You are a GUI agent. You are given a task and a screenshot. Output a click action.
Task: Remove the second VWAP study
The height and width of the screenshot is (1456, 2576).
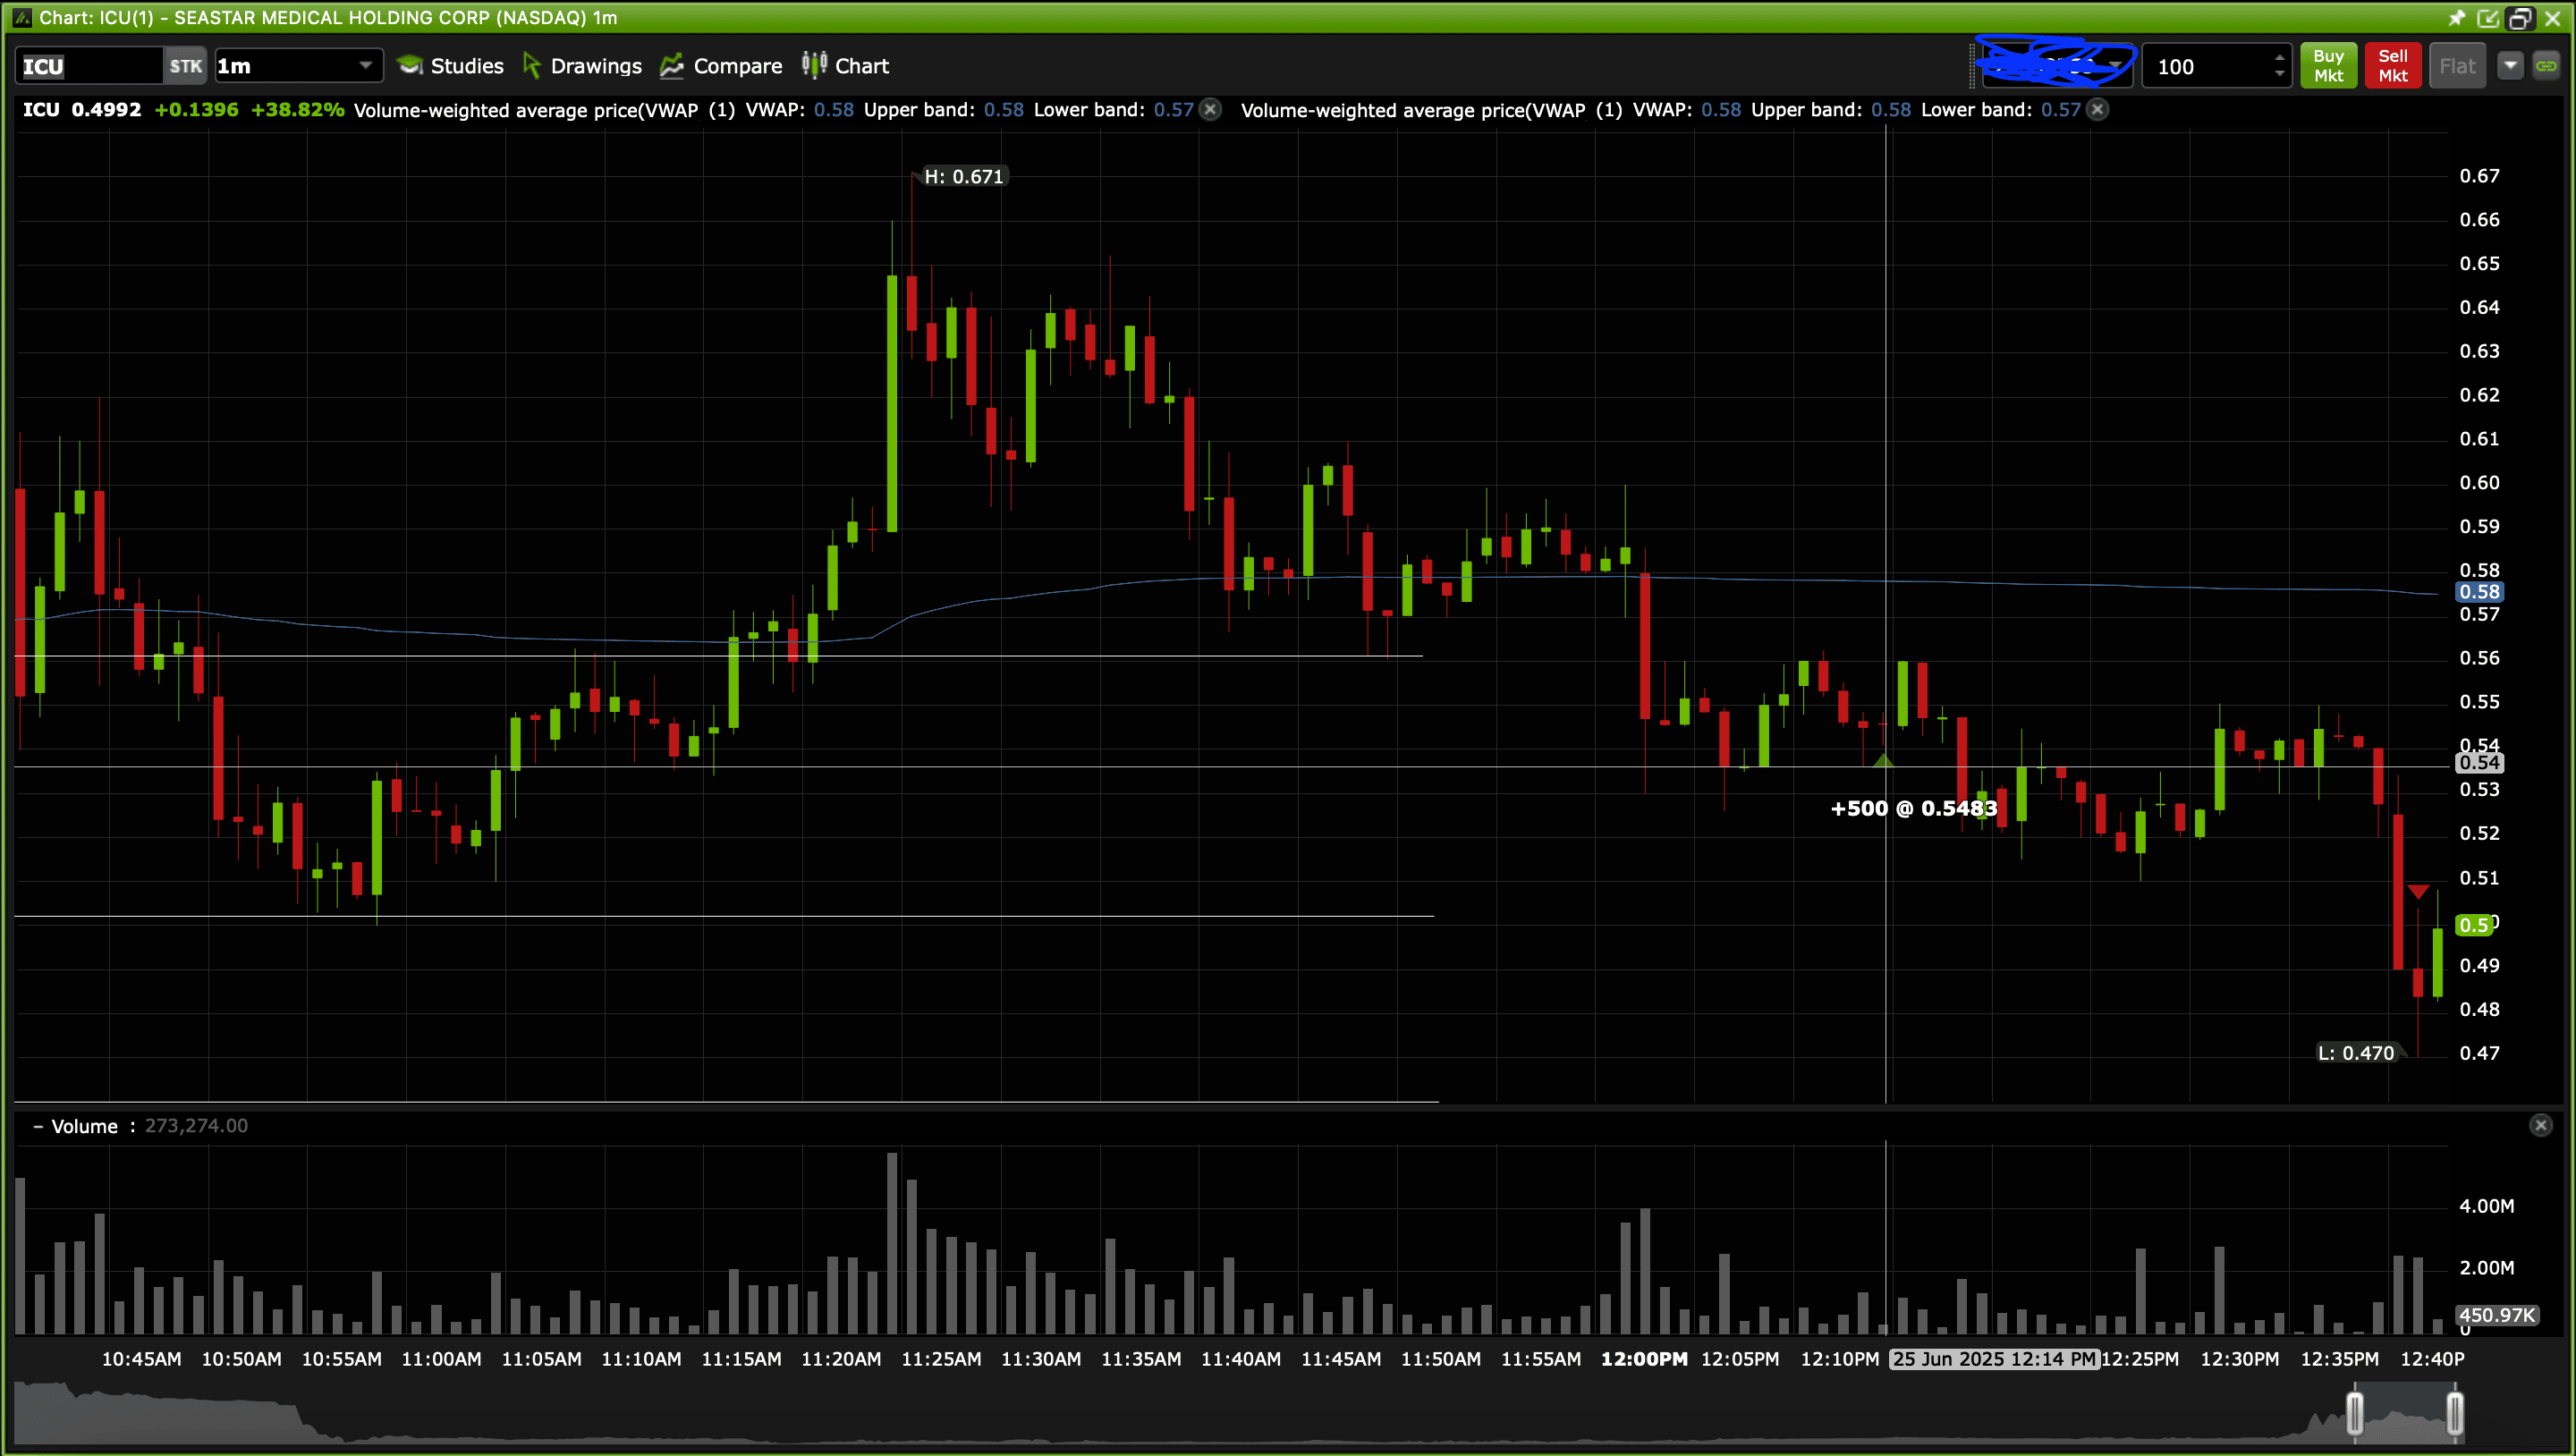point(2098,110)
